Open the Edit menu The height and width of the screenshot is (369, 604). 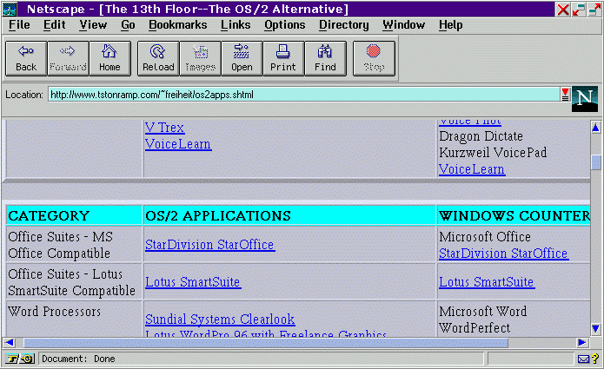click(x=54, y=25)
